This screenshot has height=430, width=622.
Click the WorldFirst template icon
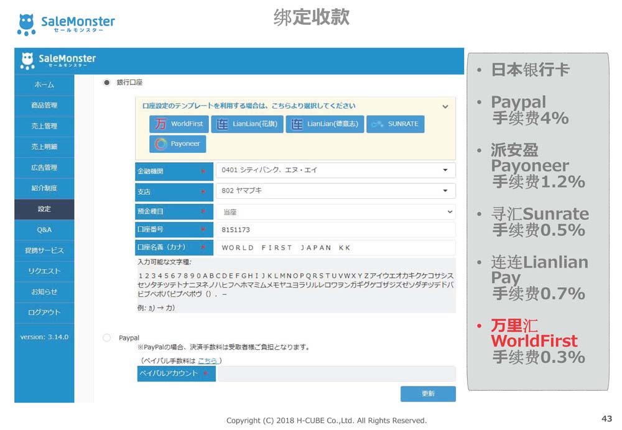click(x=160, y=124)
